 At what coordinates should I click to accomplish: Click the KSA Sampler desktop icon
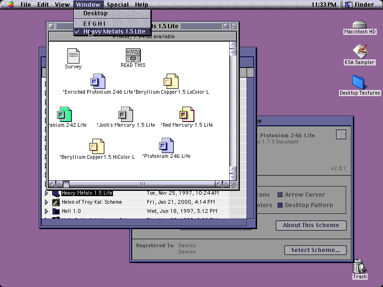tap(360, 52)
